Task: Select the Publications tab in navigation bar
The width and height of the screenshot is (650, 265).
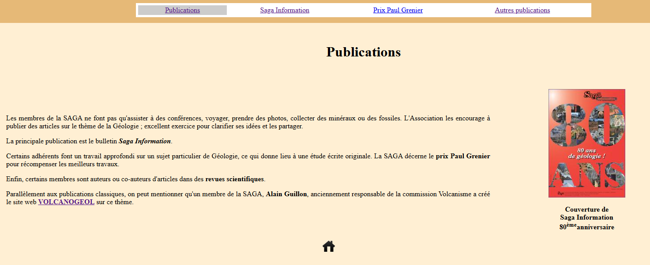Action: tap(182, 10)
